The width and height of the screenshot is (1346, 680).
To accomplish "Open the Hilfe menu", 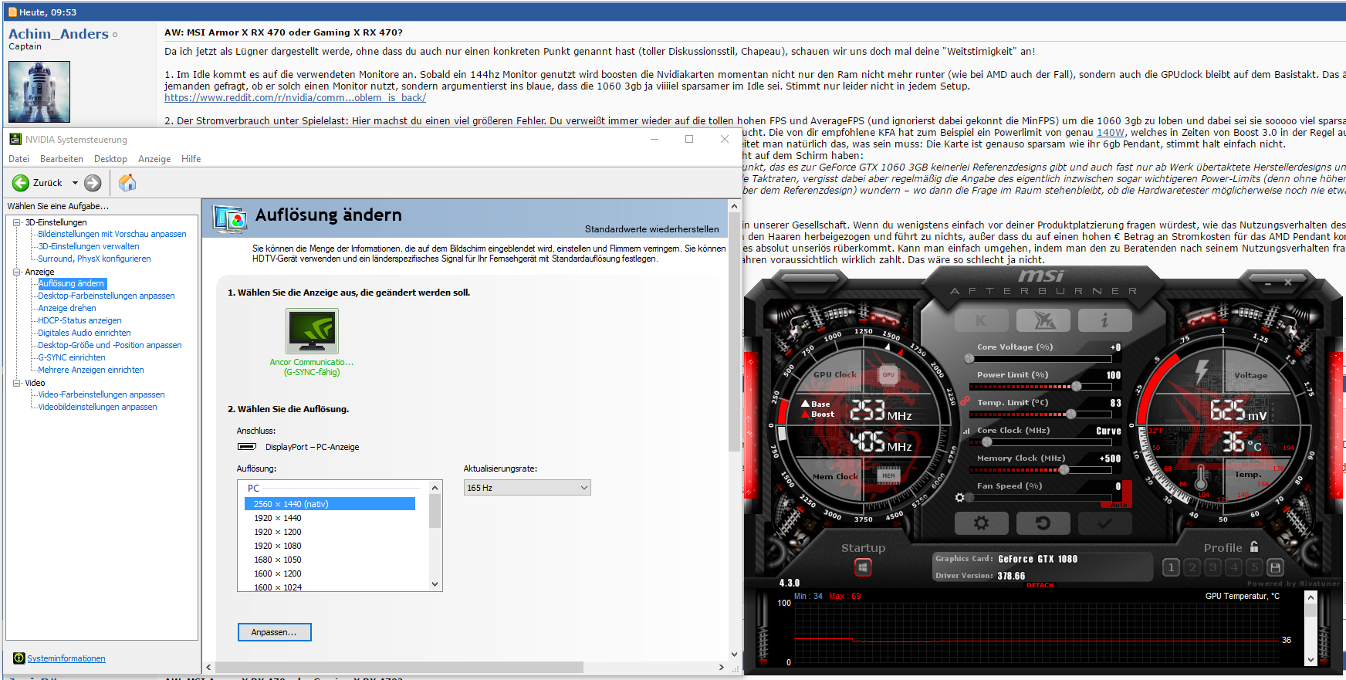I will coord(191,159).
